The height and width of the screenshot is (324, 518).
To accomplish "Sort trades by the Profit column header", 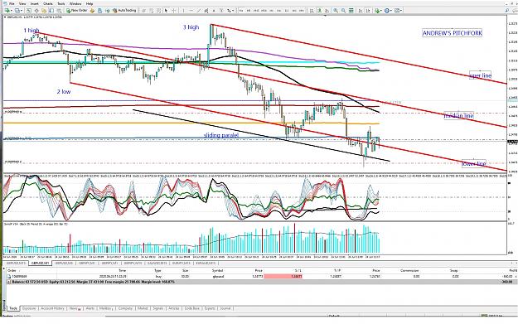I will [x=513, y=270].
